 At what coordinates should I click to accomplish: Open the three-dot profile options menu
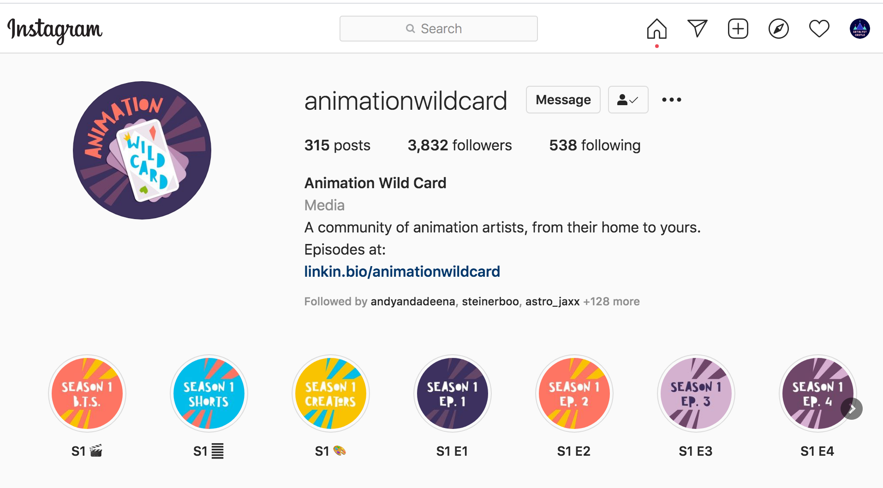point(671,100)
